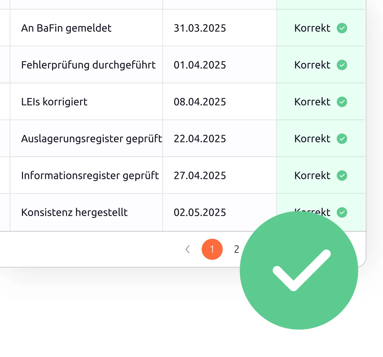Go to previous page with left chevron
Image resolution: width=383 pixels, height=357 pixels.
pyautogui.click(x=188, y=249)
